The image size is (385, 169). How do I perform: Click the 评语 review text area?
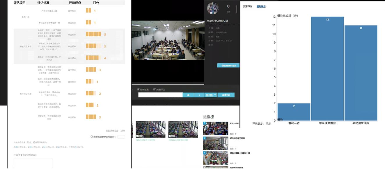pos(33,163)
